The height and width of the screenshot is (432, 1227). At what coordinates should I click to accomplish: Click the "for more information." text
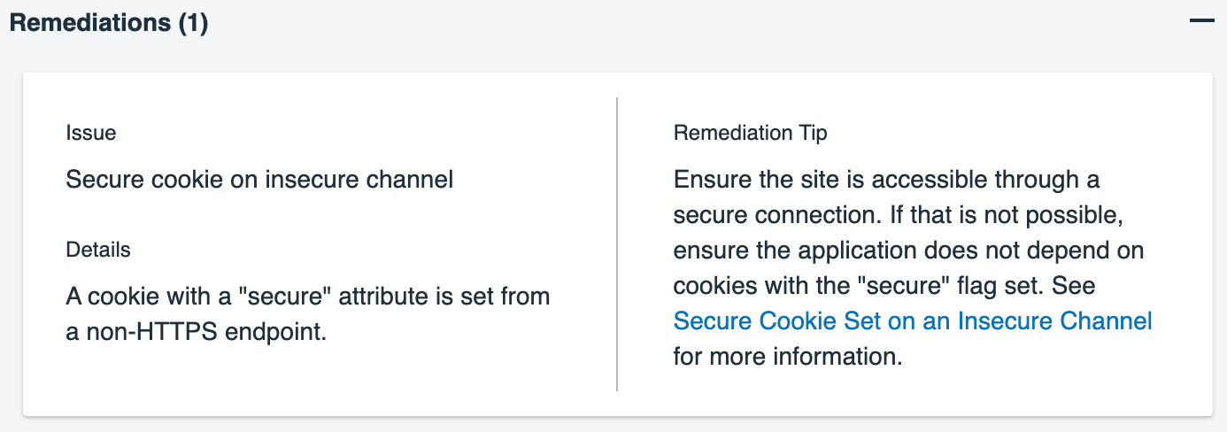(x=787, y=357)
